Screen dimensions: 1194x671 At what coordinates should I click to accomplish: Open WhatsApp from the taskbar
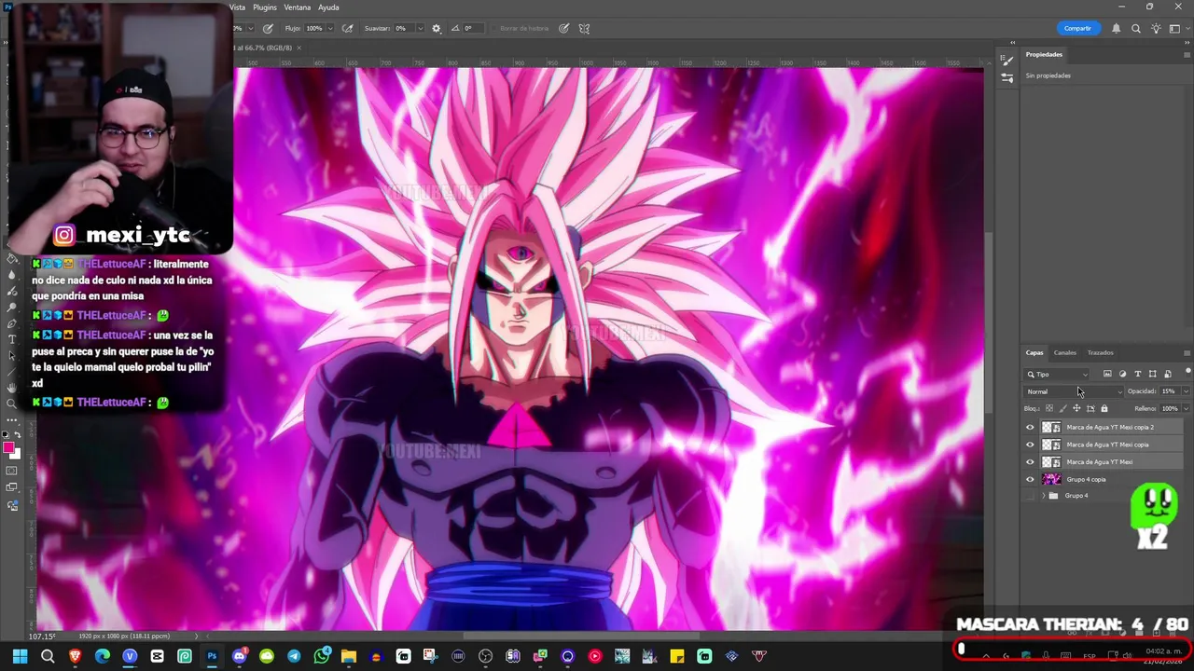point(322,656)
